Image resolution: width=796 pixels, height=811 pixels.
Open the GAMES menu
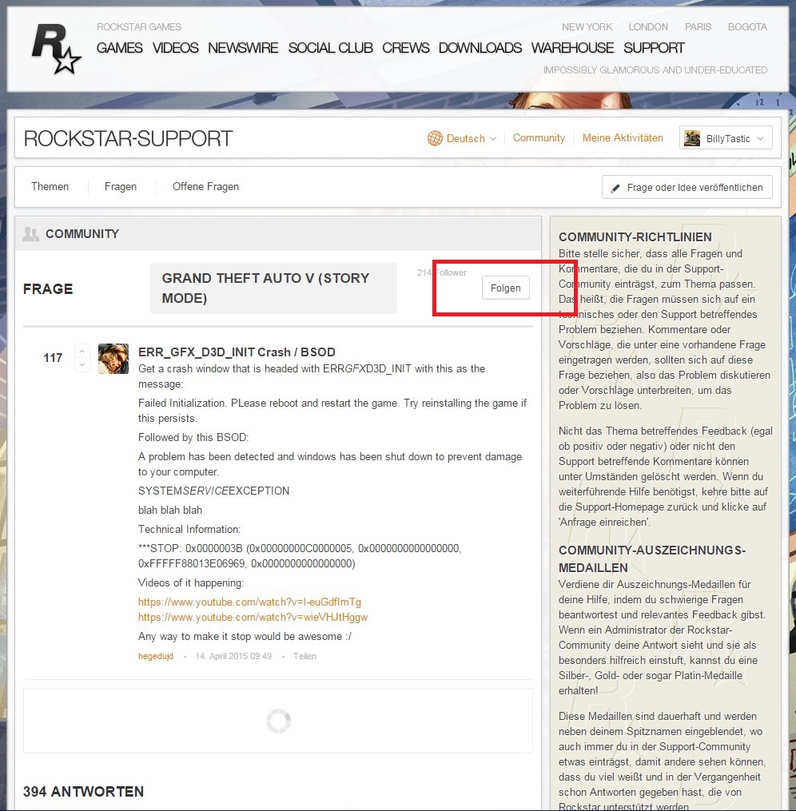coord(119,48)
